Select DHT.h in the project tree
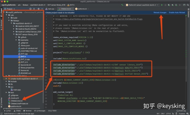This screenshot has height=115, width=190. coord(23,57)
